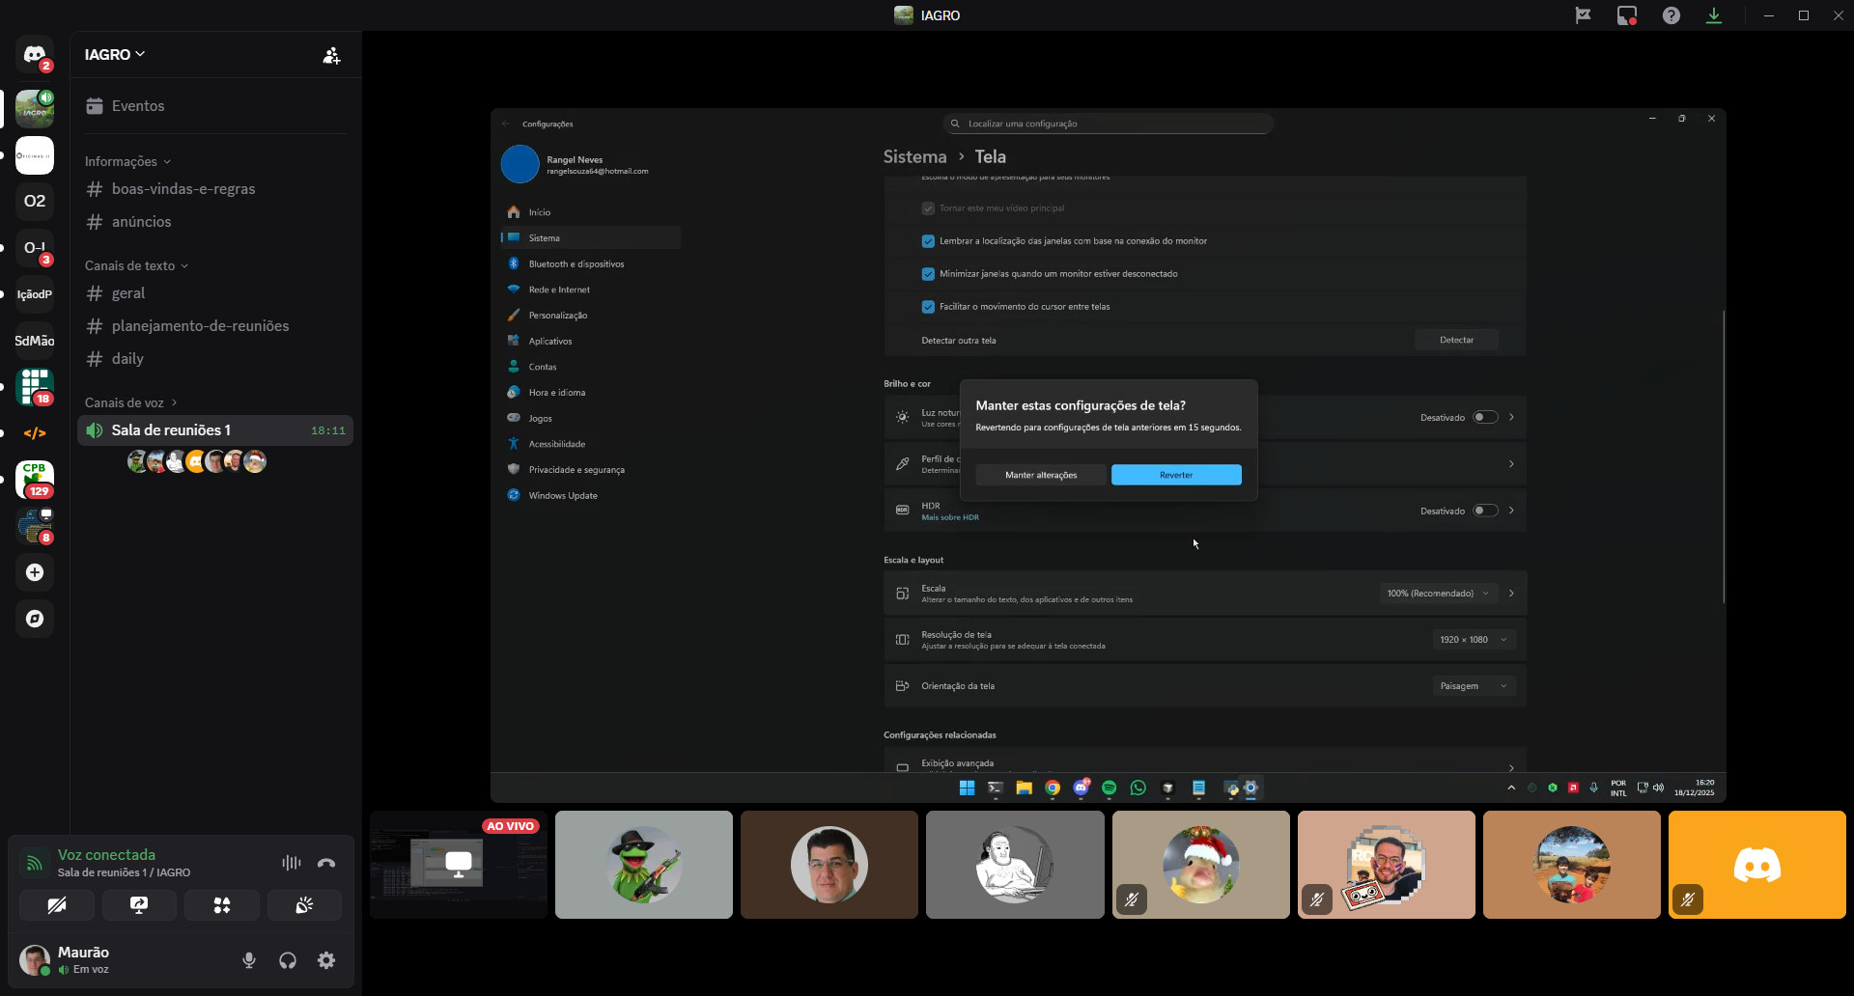
Task: Click invite members icon beside IAGRO
Action: (331, 55)
